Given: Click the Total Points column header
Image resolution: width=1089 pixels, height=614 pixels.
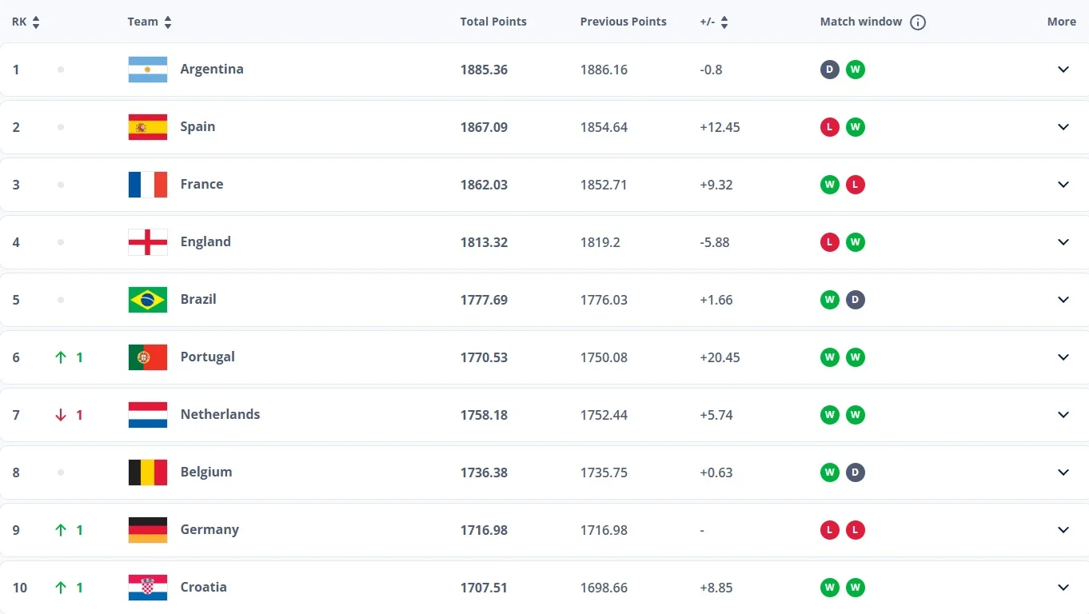Looking at the screenshot, I should tap(493, 22).
